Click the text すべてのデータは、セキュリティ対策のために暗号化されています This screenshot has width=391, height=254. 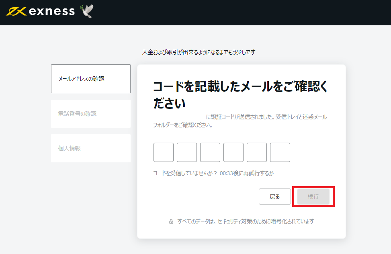[x=246, y=221]
